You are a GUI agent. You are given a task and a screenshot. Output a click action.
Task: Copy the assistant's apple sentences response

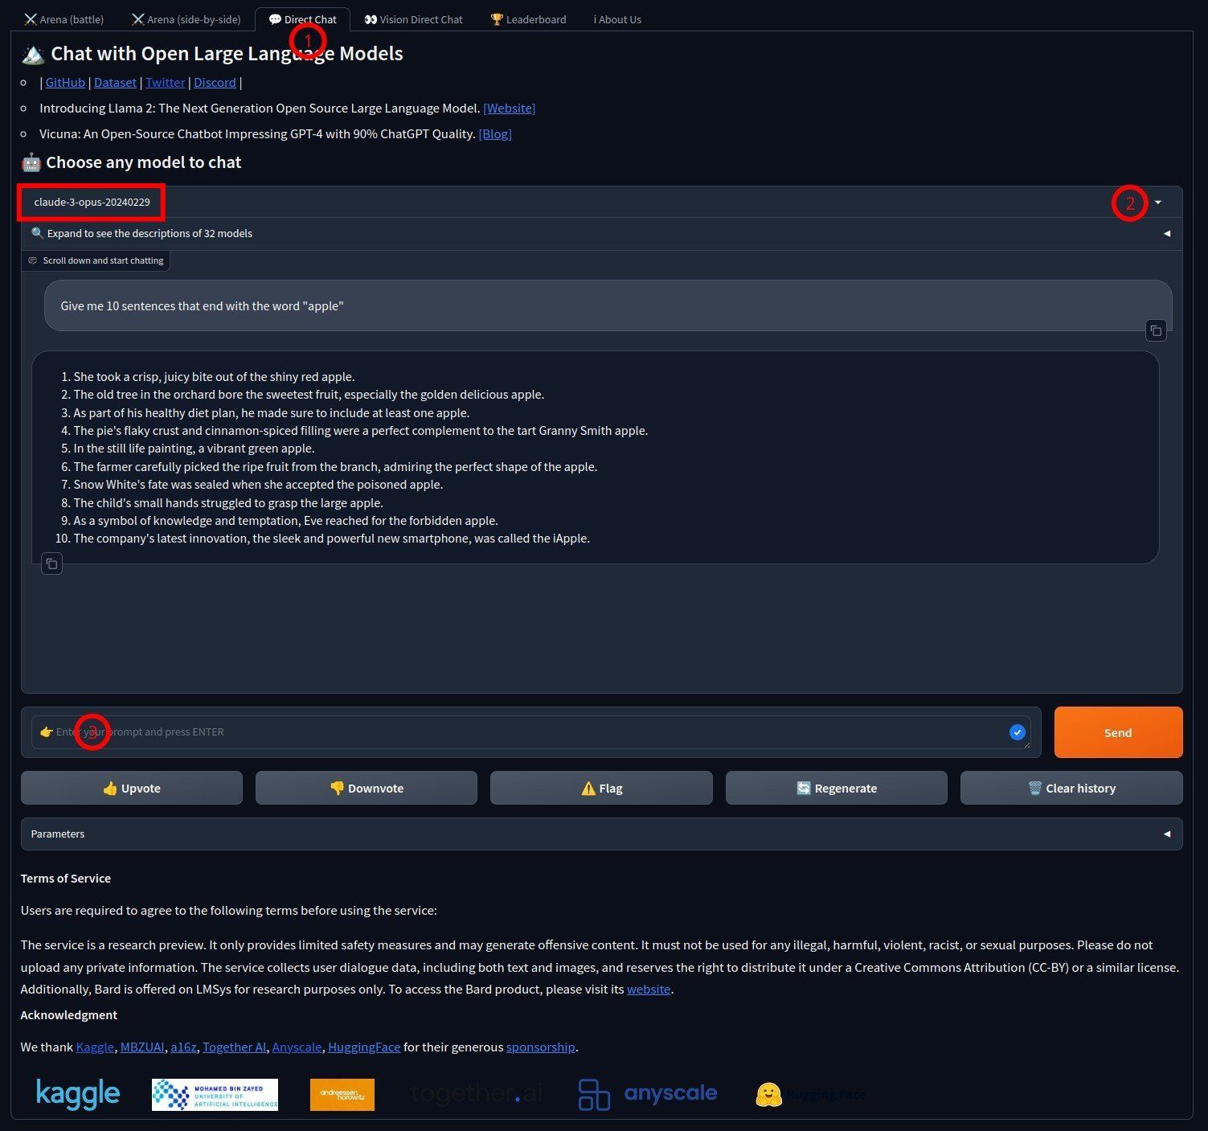[51, 563]
